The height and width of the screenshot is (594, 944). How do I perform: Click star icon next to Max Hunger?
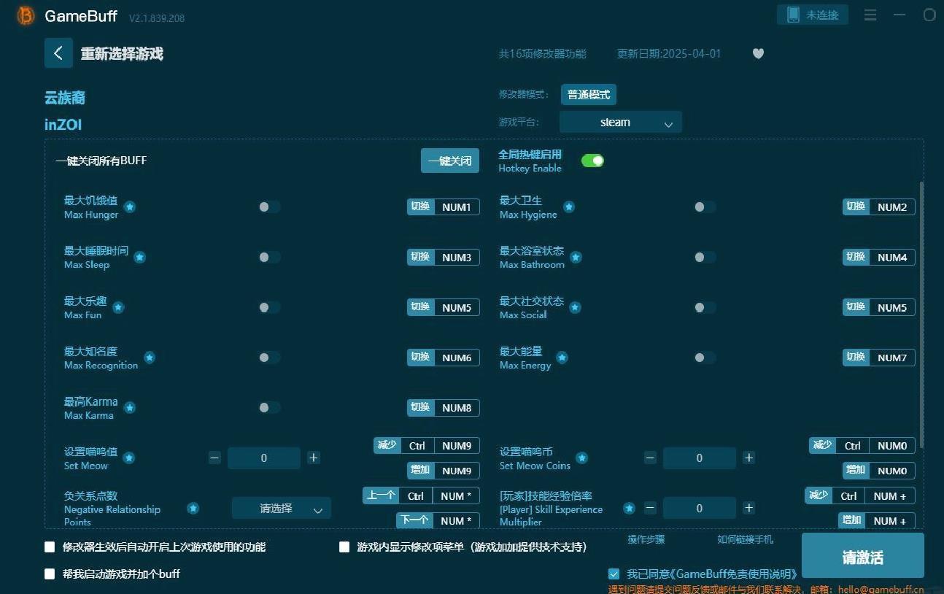tap(130, 207)
